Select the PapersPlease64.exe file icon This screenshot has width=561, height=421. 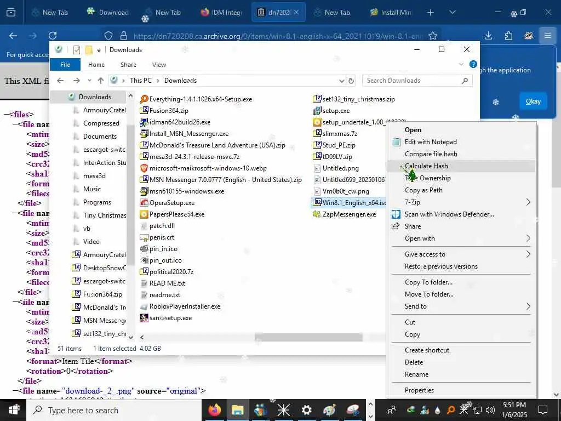coord(144,214)
